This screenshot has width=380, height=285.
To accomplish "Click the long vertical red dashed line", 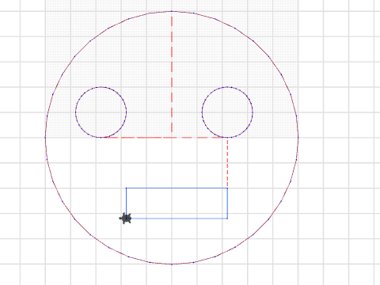I will click(x=172, y=74).
